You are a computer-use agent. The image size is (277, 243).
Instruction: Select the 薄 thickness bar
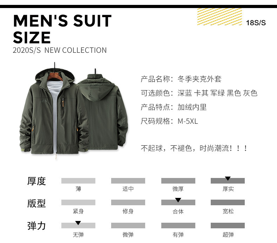click(x=78, y=181)
